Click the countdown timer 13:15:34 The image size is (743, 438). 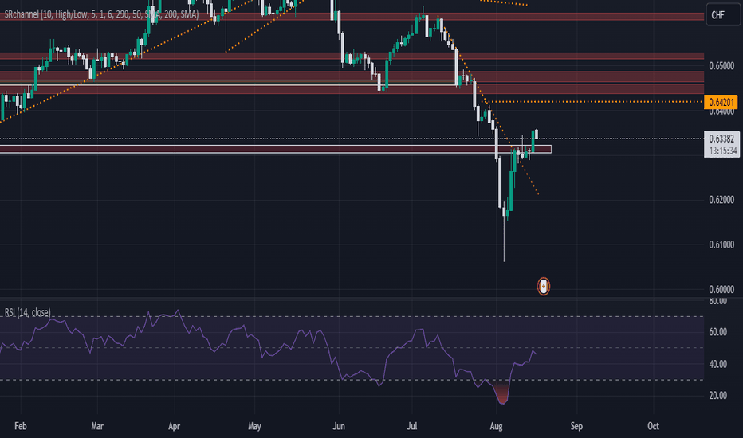(x=722, y=151)
